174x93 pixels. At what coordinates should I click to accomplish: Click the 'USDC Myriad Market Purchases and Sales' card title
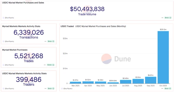coord(23,3)
